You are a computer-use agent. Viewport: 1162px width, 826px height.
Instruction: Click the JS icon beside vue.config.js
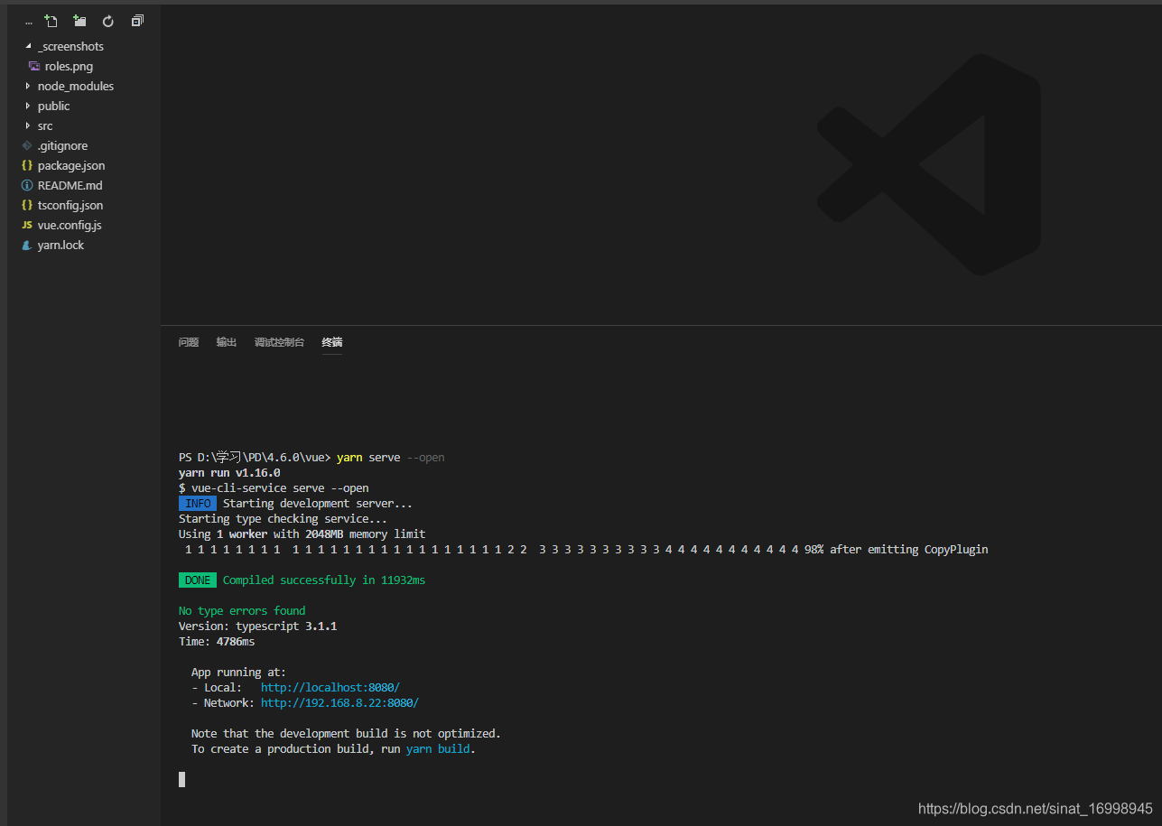tap(27, 225)
